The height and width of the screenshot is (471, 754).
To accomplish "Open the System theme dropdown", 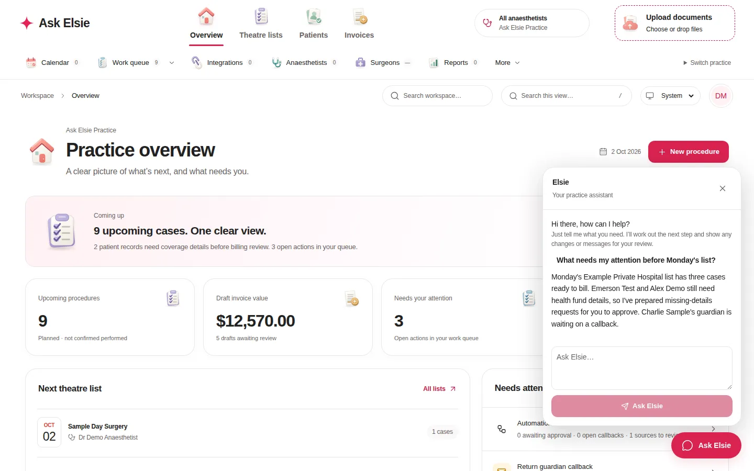I will 670,96.
